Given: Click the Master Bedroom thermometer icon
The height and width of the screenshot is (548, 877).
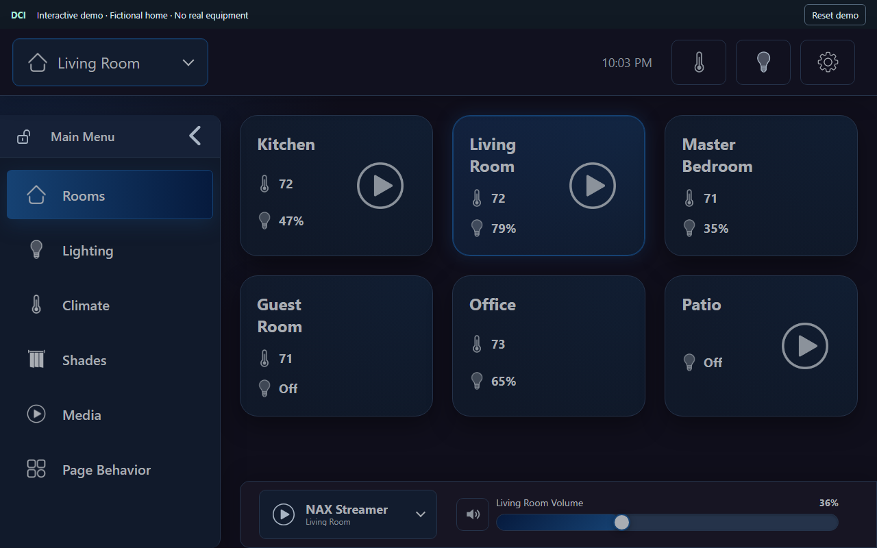Looking at the screenshot, I should pyautogui.click(x=689, y=198).
